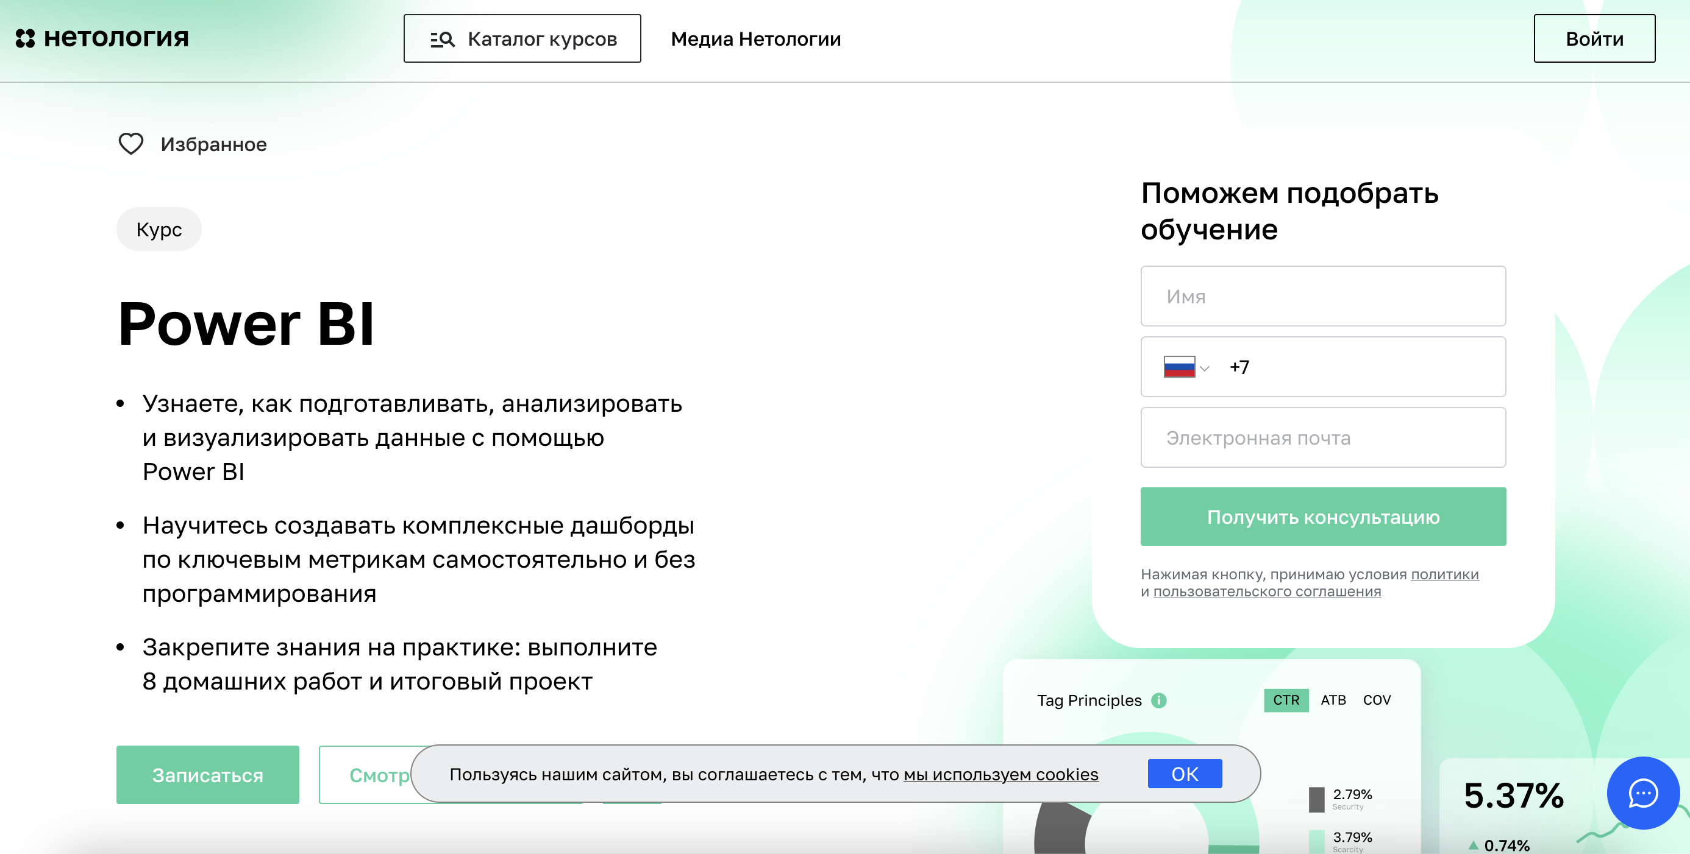Click the dark gray Security color swatch
The width and height of the screenshot is (1690, 854).
point(1316,800)
